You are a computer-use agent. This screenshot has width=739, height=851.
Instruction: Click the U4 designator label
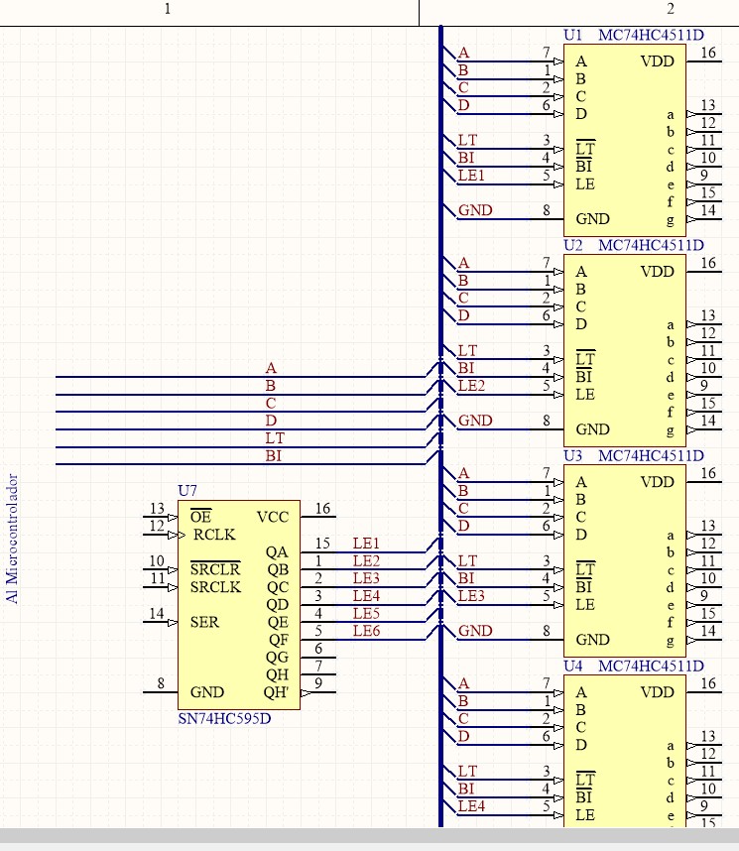(572, 666)
